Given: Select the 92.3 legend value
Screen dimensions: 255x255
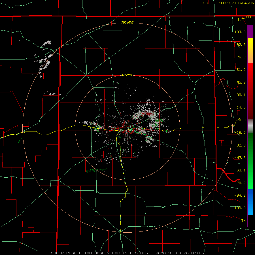Looking at the screenshot, I should click(x=241, y=44).
